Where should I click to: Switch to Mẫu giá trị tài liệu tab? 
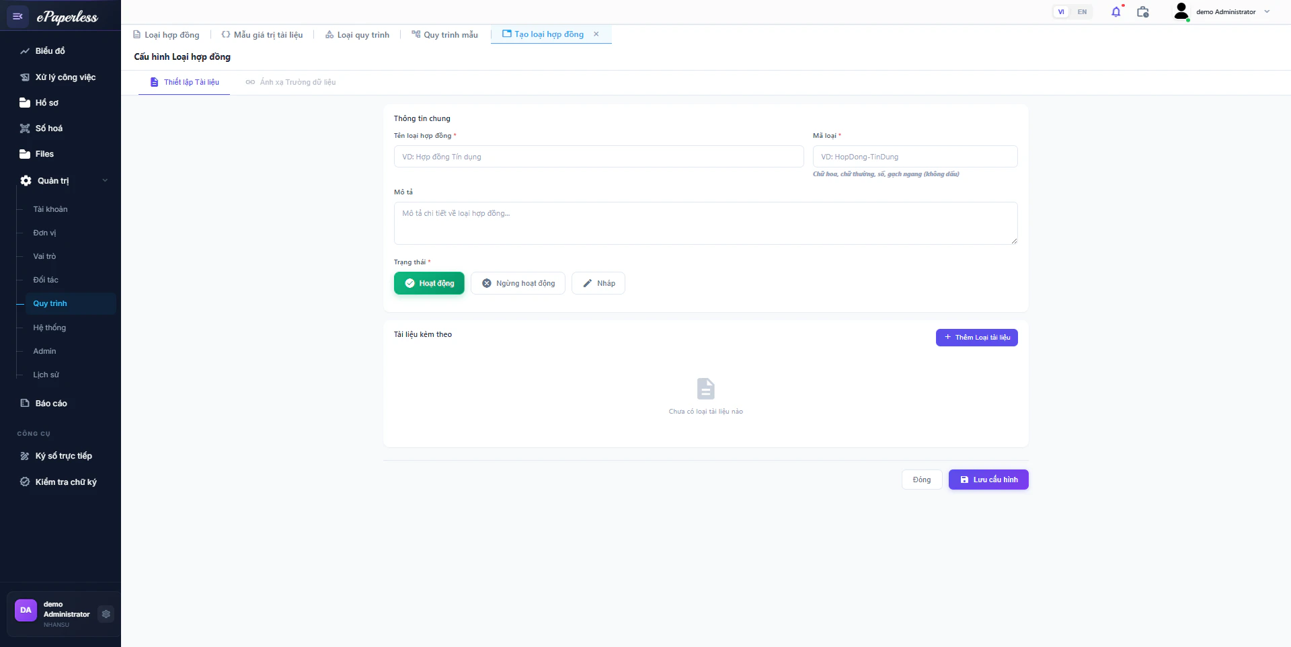tap(262, 35)
